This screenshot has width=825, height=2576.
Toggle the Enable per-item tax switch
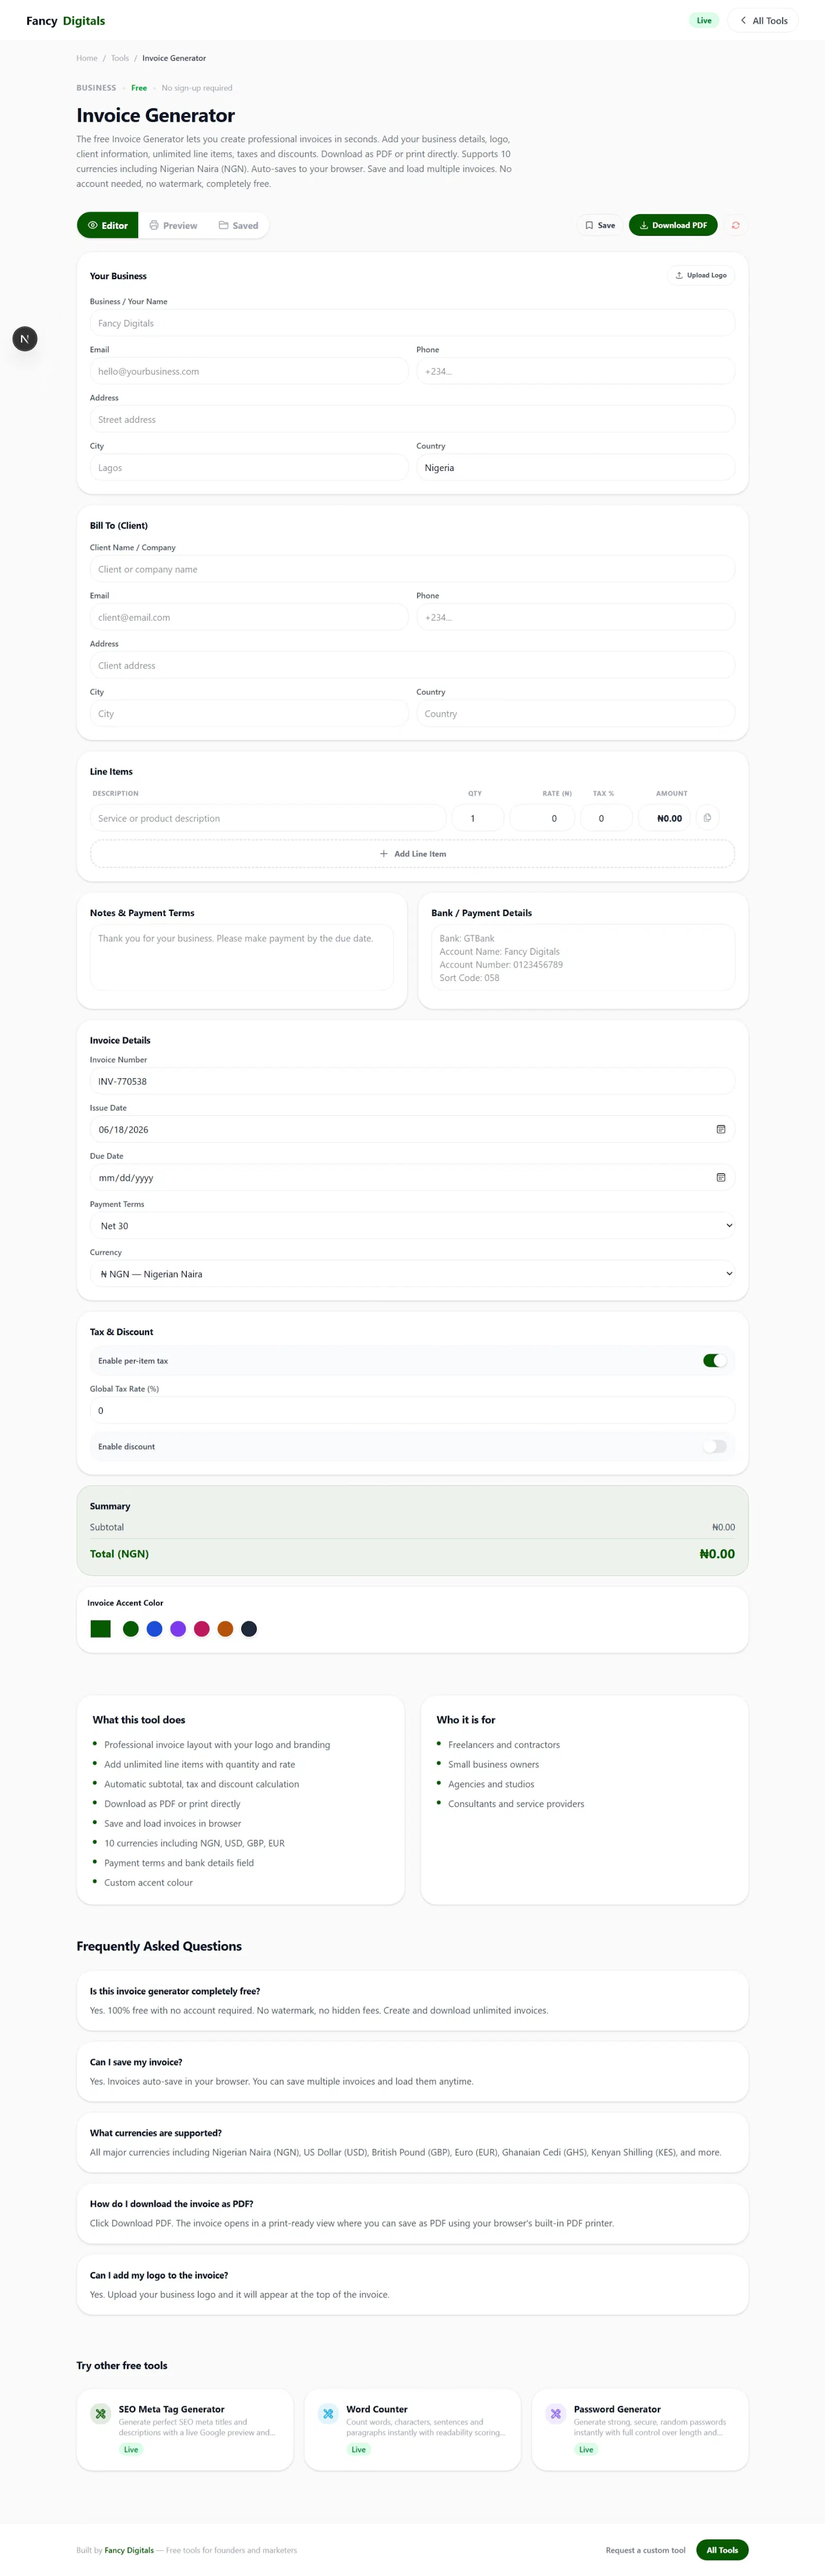714,1360
